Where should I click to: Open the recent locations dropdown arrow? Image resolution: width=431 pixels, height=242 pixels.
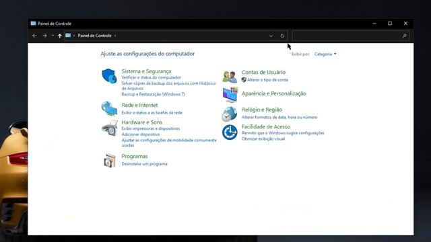point(53,36)
